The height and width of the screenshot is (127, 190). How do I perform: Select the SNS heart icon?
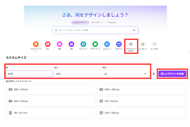(x=47, y=44)
